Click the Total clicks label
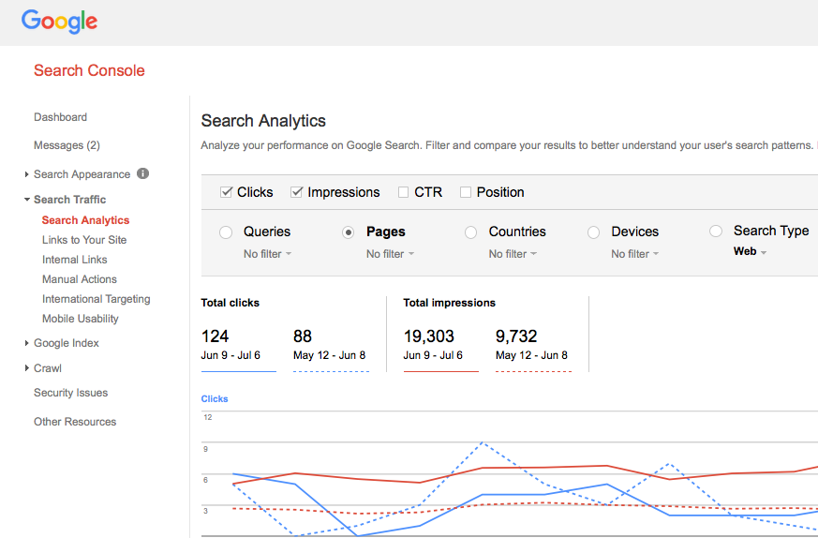 pyautogui.click(x=231, y=303)
